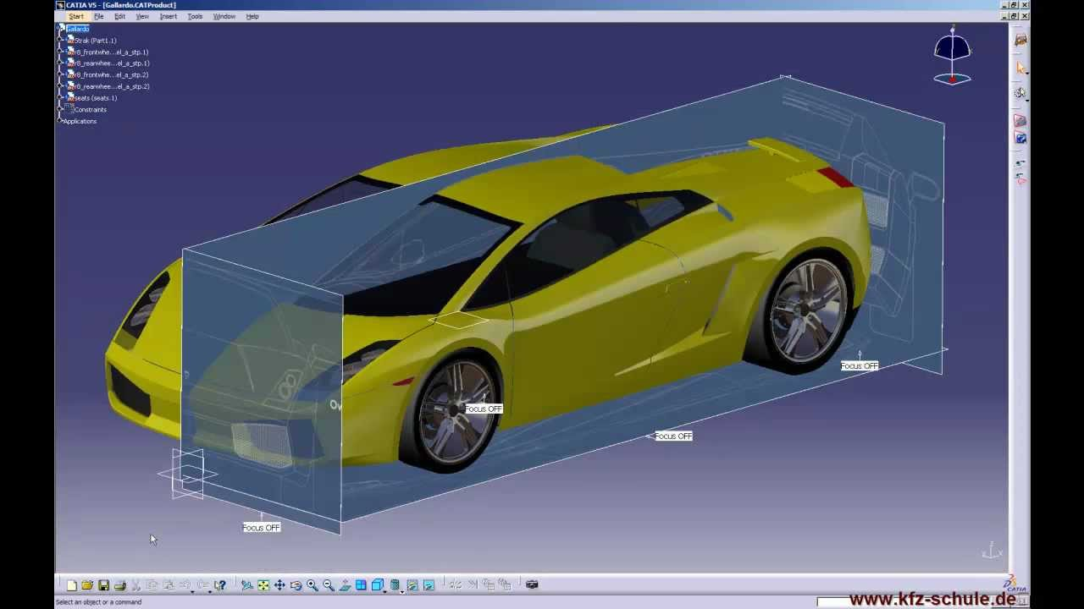Image resolution: width=1084 pixels, height=609 pixels.
Task: Select the Pan view tool
Action: (279, 584)
